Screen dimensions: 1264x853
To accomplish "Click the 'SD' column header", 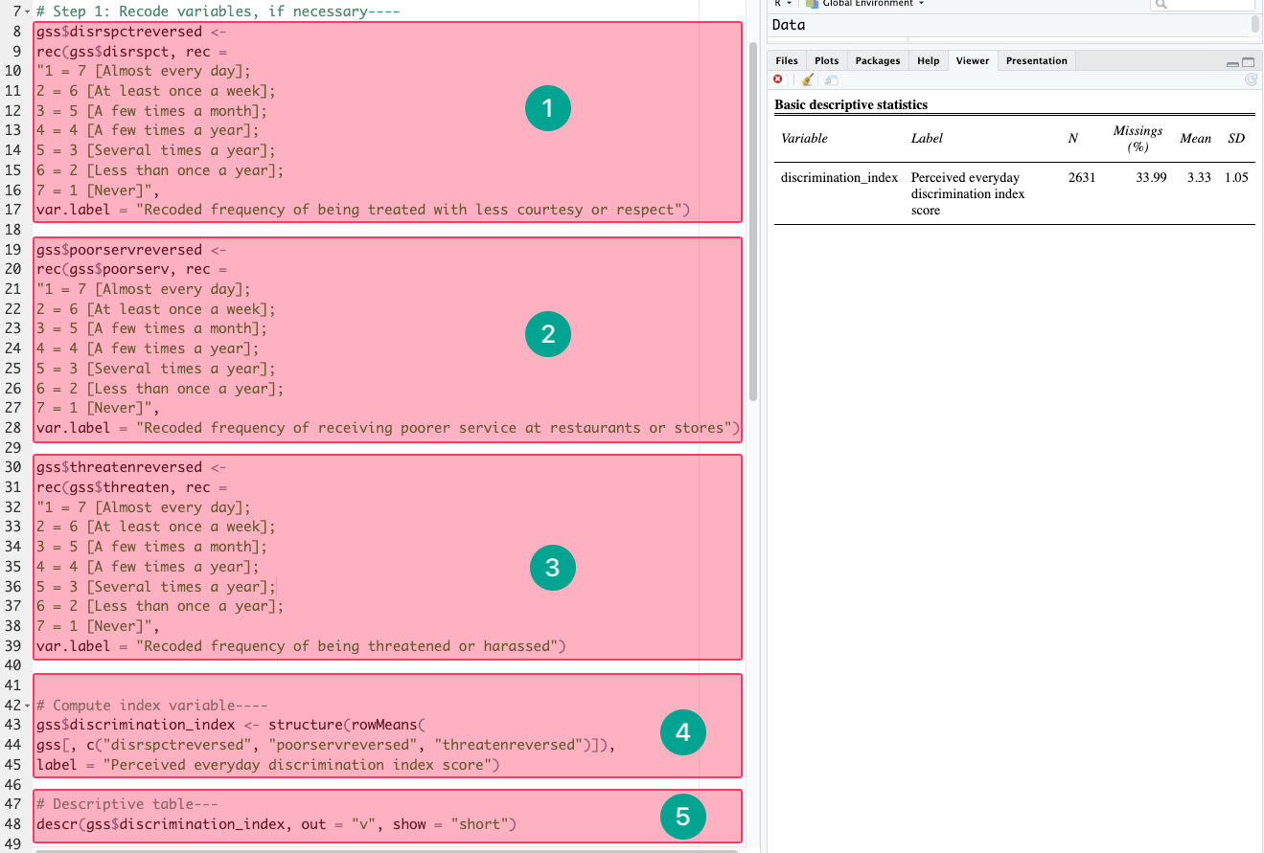I will pyautogui.click(x=1236, y=139).
